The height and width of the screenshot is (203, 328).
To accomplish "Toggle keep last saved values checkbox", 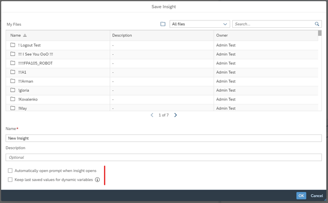I will tap(10, 180).
